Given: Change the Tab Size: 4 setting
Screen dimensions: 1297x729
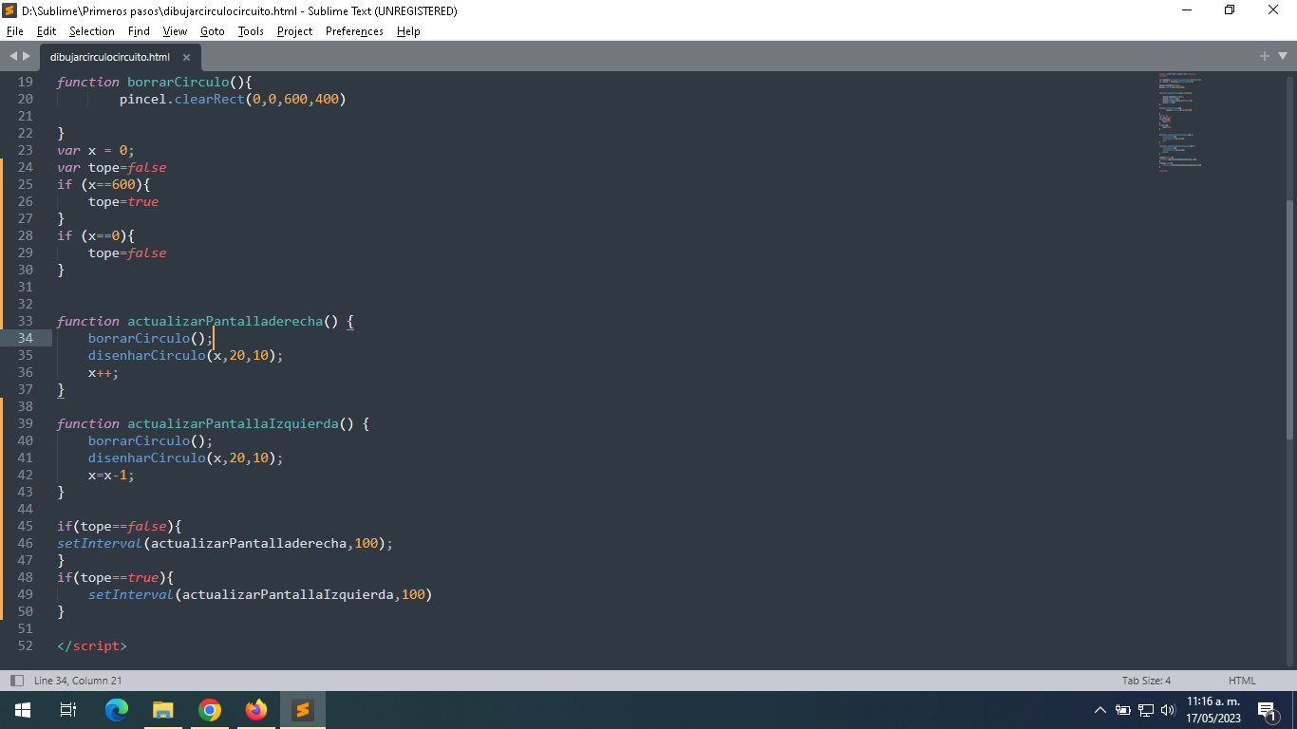Looking at the screenshot, I should (x=1146, y=681).
